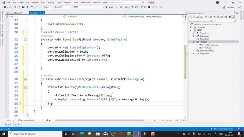
Task: Open the 150% zoom level dropdown
Action: pyautogui.click(x=10, y=120)
